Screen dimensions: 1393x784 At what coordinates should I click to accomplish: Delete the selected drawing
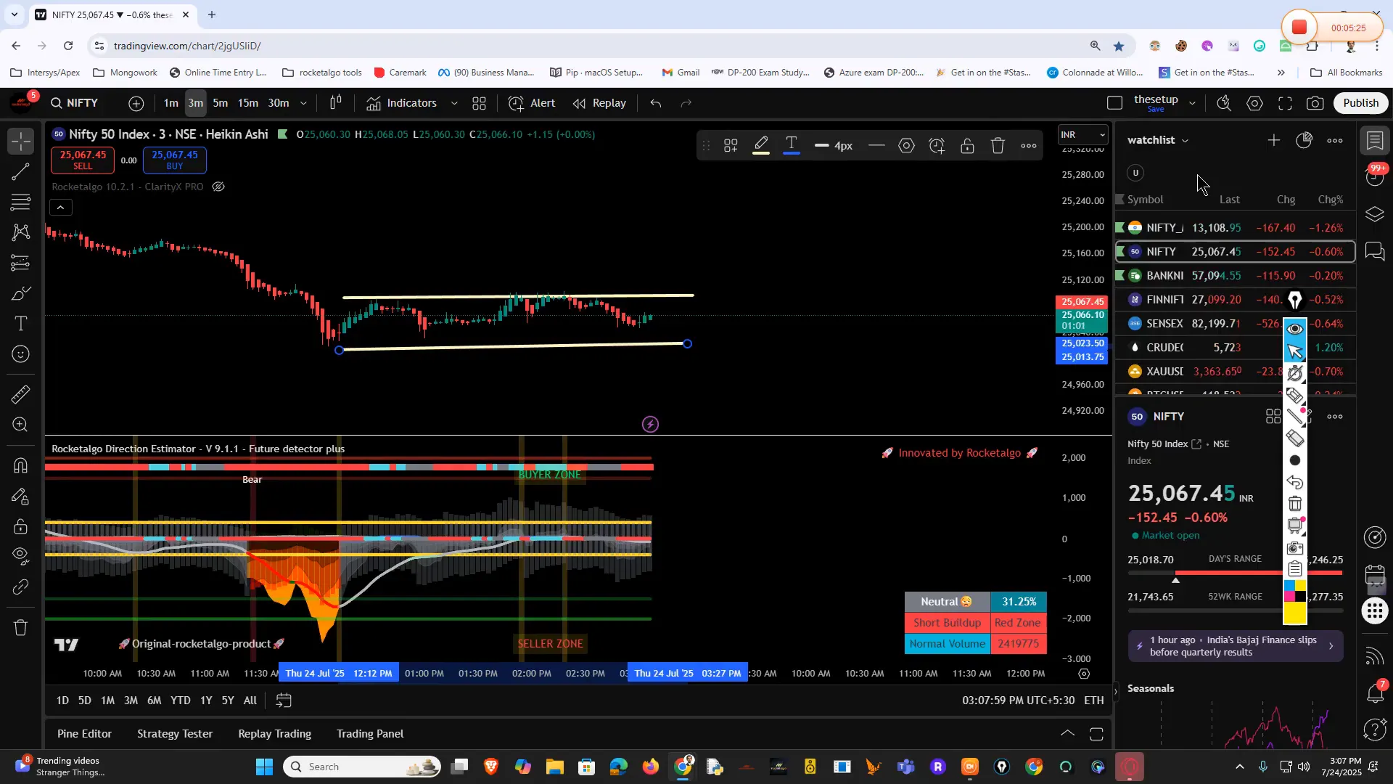[x=998, y=146]
